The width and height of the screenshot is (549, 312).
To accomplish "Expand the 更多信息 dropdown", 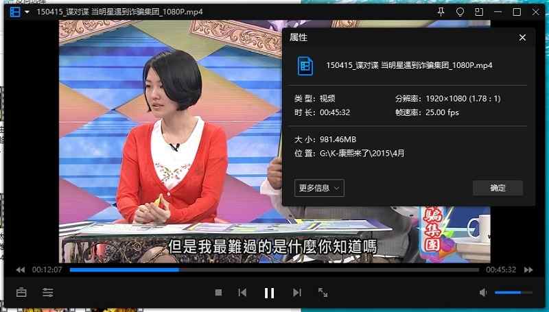I will tap(320, 188).
